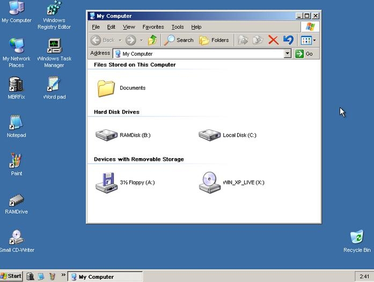Launch Windows Task Manager shortcut
Viewport: 374px width, 282px height.
pos(54,53)
